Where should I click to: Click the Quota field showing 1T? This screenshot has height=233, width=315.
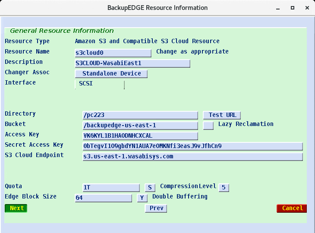click(111, 188)
